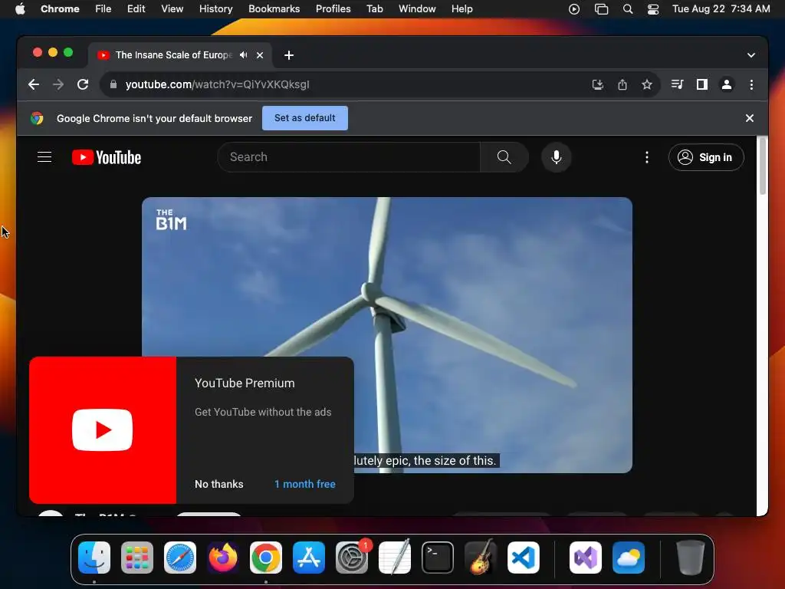Click the YouTube logo to go home
Image resolution: width=785 pixels, height=589 pixels.
coord(107,157)
